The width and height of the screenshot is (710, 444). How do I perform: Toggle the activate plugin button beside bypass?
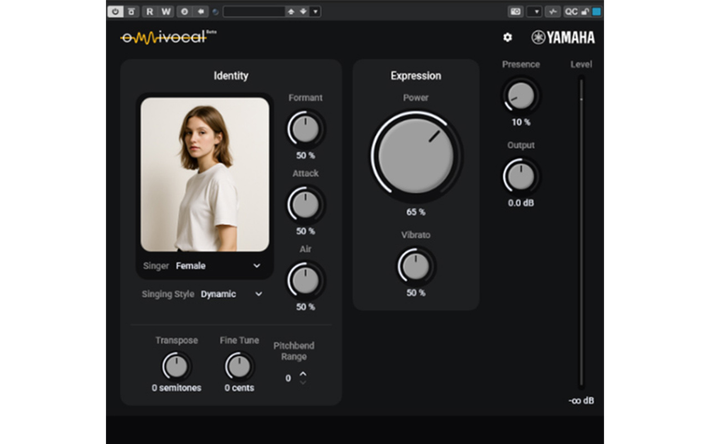point(131,11)
